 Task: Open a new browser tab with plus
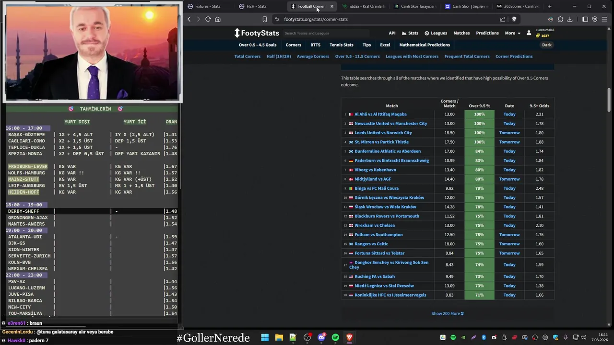pos(550,6)
